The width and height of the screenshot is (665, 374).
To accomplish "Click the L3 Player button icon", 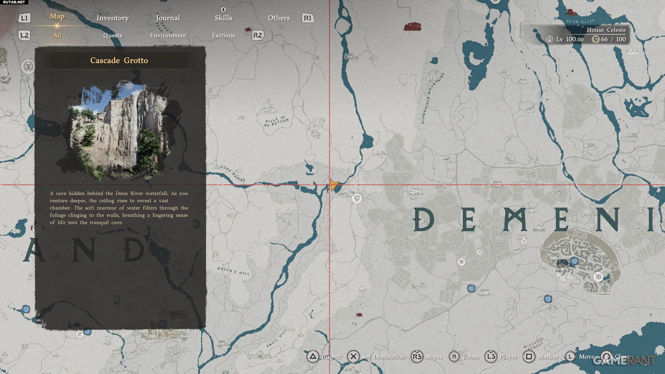I will (x=491, y=357).
